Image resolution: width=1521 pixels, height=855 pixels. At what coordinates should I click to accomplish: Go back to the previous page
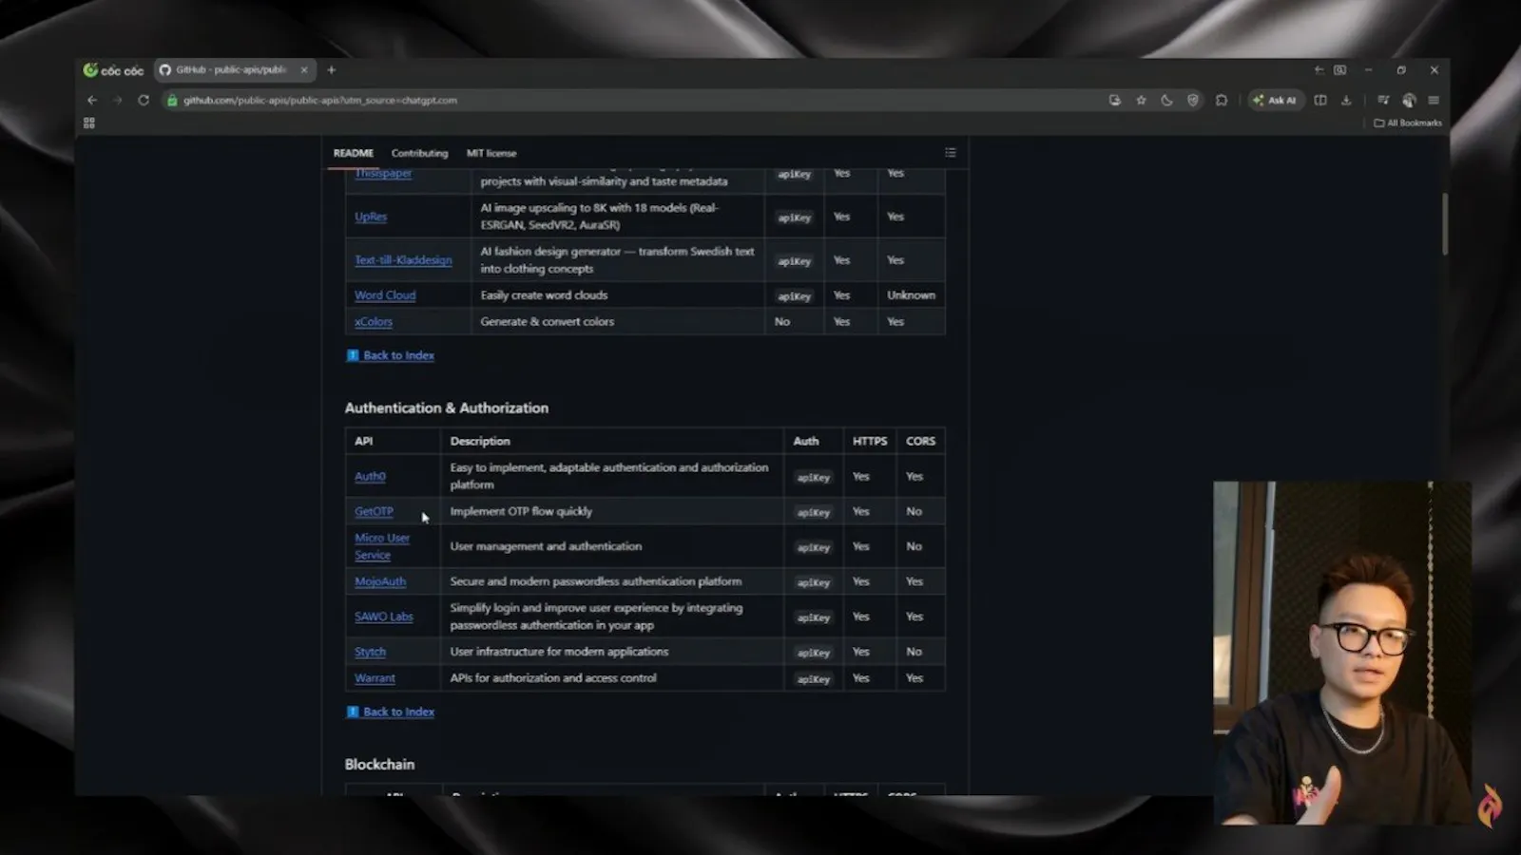[92, 100]
